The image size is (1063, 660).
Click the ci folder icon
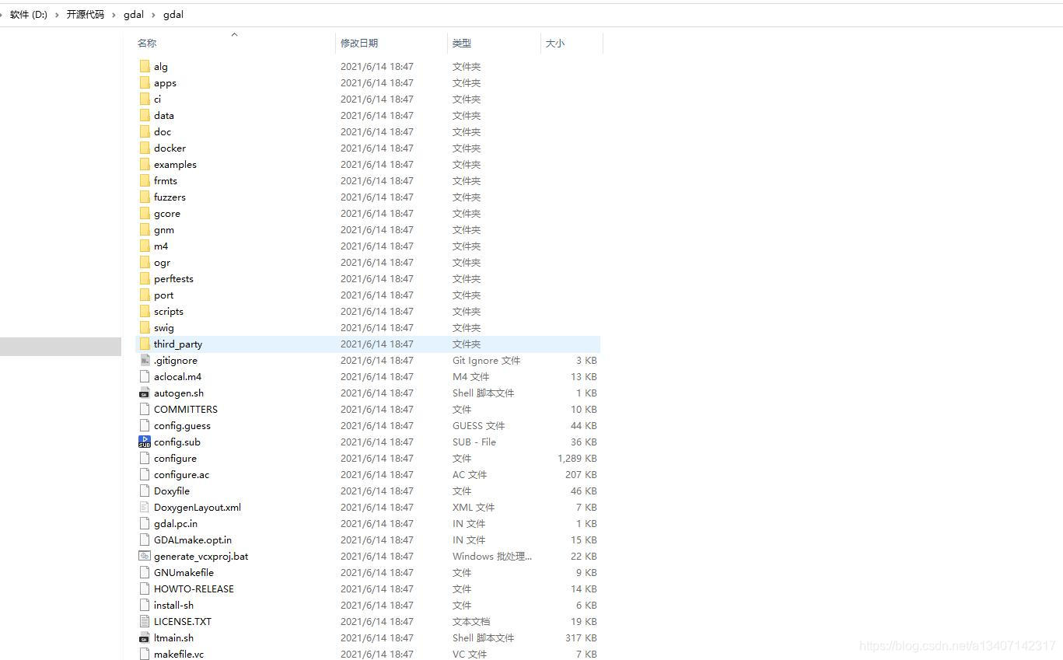point(144,100)
